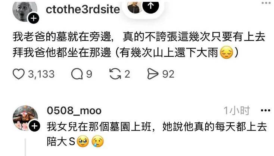Screen dimensions: 274x156
Task: Open ctothe3rdsite profile from username
Action: [83, 9]
